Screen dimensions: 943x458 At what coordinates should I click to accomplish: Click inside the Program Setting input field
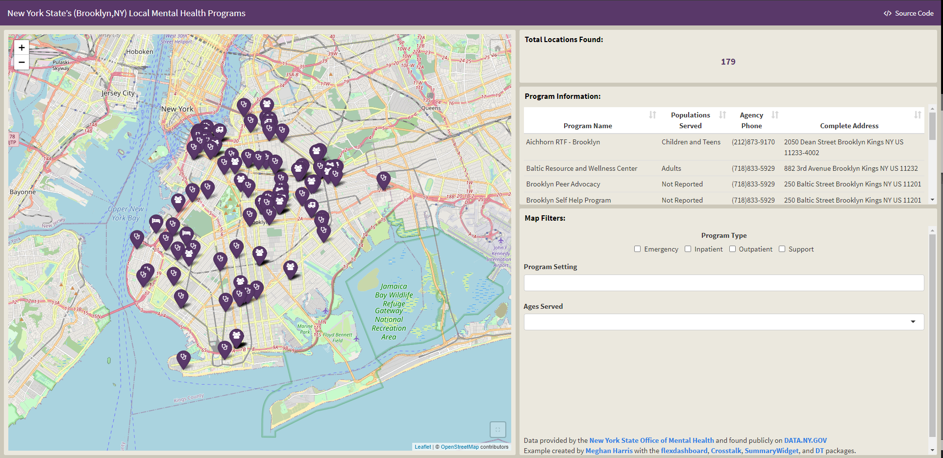coord(724,282)
